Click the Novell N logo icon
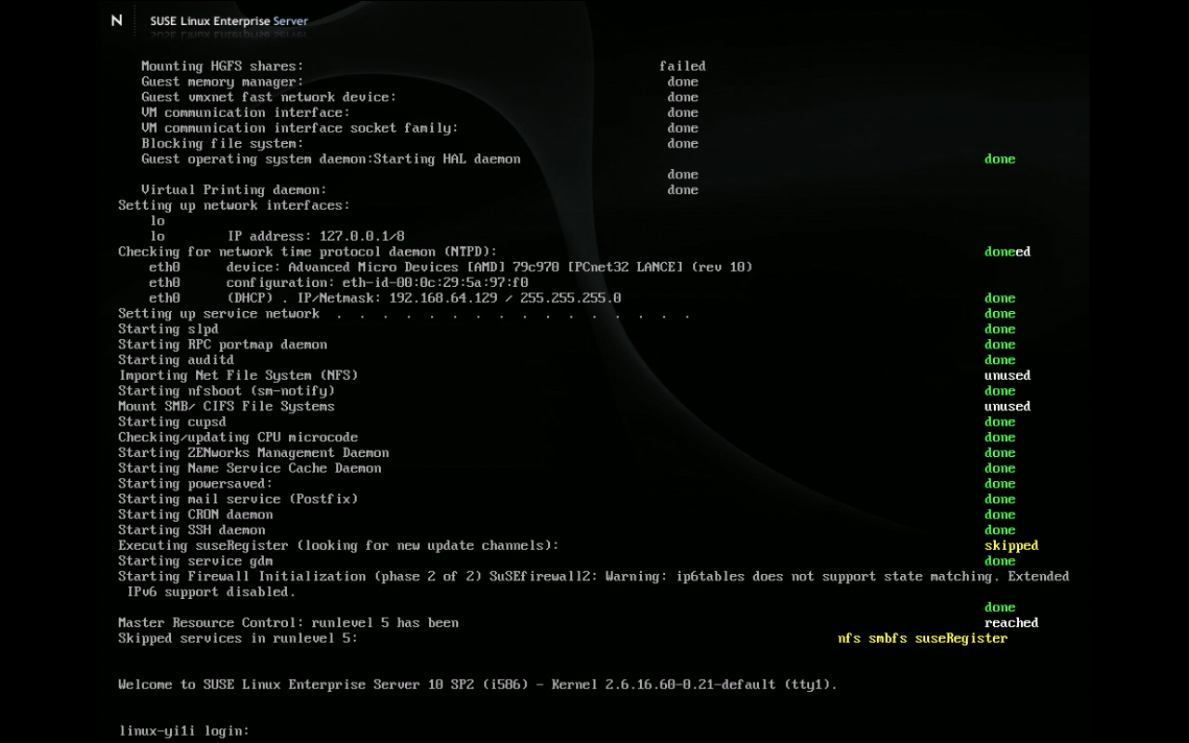The image size is (1189, 743). pyautogui.click(x=116, y=20)
